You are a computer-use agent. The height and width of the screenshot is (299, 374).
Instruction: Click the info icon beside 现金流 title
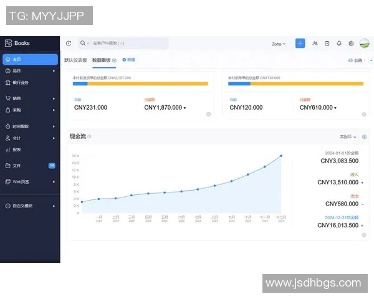90,136
